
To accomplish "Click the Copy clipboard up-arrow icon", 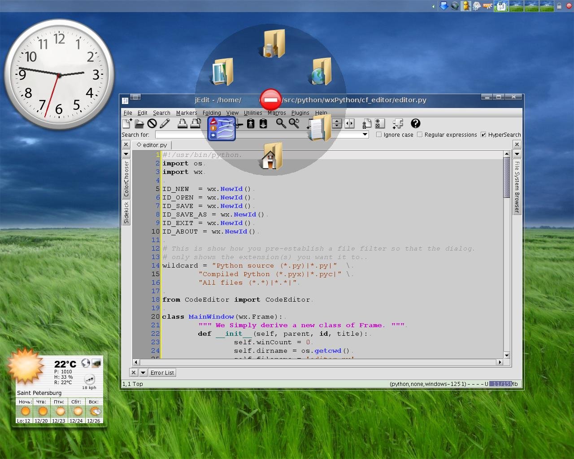I will click(251, 123).
